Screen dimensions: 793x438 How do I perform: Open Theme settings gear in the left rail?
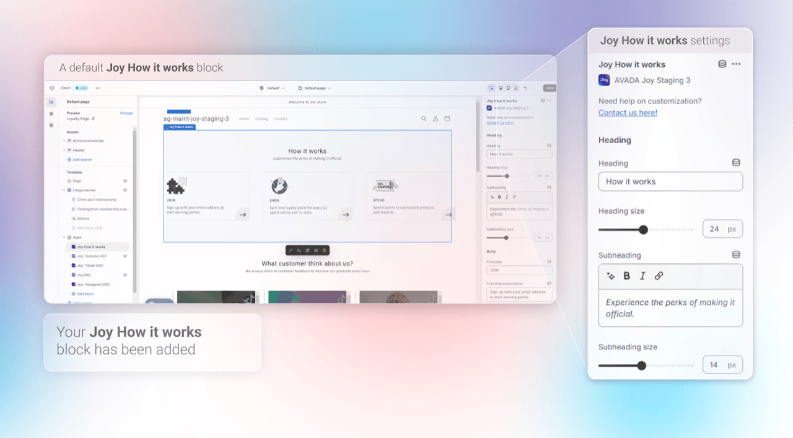[x=51, y=113]
